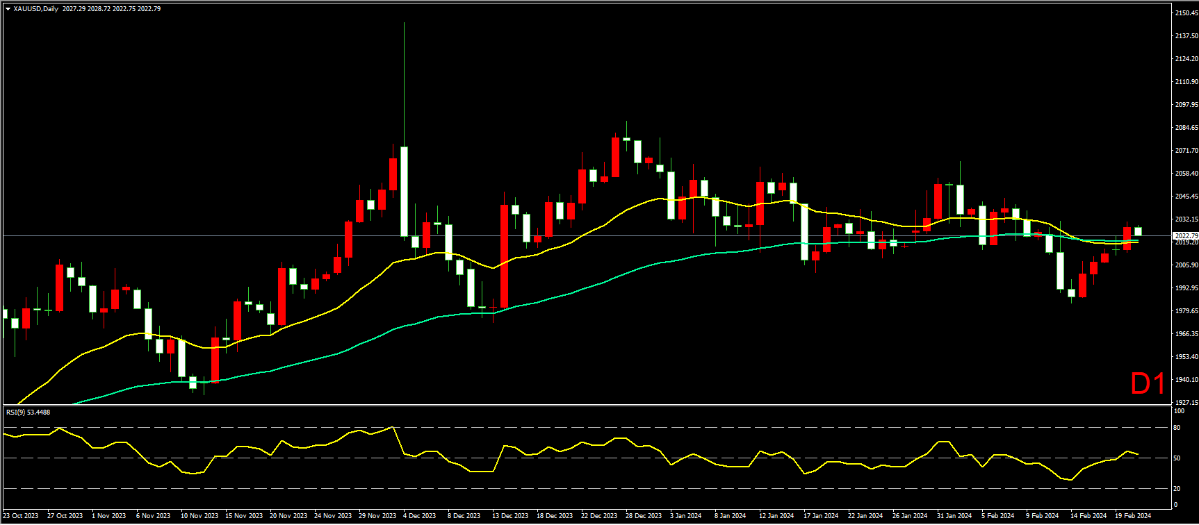Viewport: 1199px width, 525px height.
Task: Select the 1979.65 price level label
Action: pos(1186,311)
